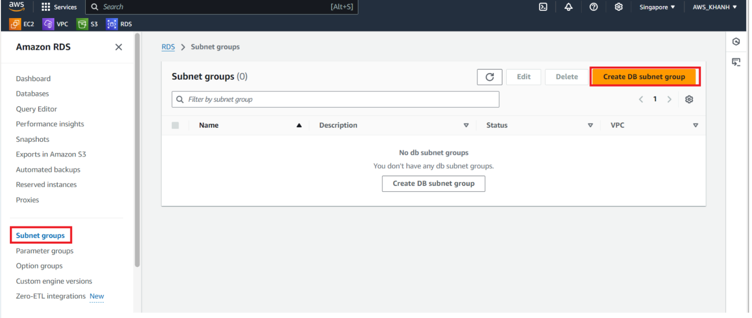Go to next page of results

click(669, 99)
